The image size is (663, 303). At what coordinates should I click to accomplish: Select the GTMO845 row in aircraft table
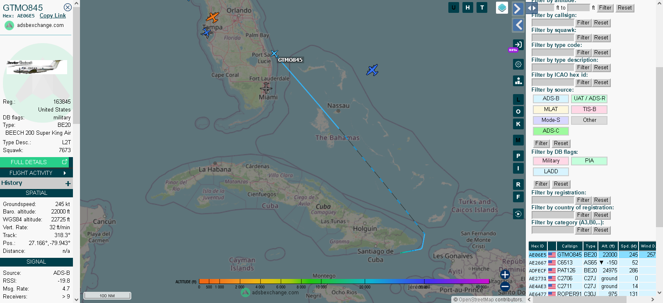click(x=569, y=255)
